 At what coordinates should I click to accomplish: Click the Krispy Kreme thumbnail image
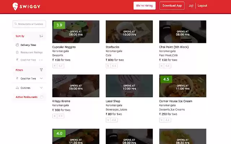[x=76, y=86]
